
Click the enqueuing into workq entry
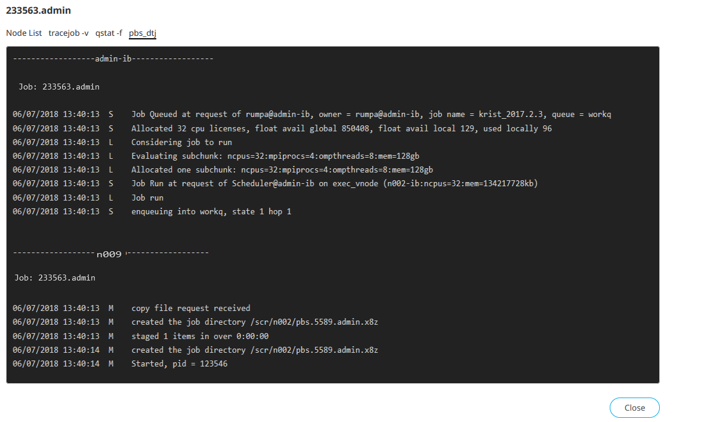point(211,211)
